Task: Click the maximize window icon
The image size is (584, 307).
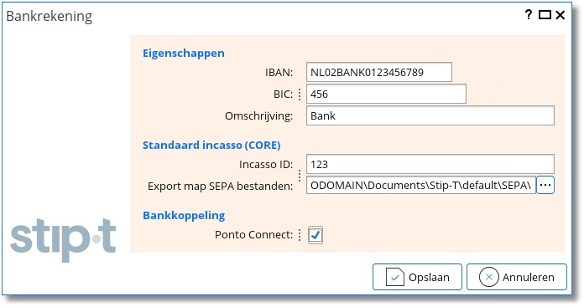Action: pos(545,15)
